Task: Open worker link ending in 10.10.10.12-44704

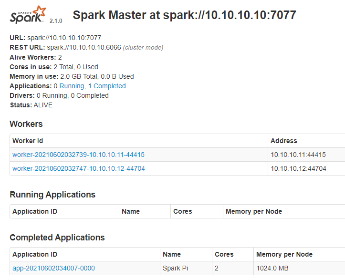Action: click(x=79, y=168)
